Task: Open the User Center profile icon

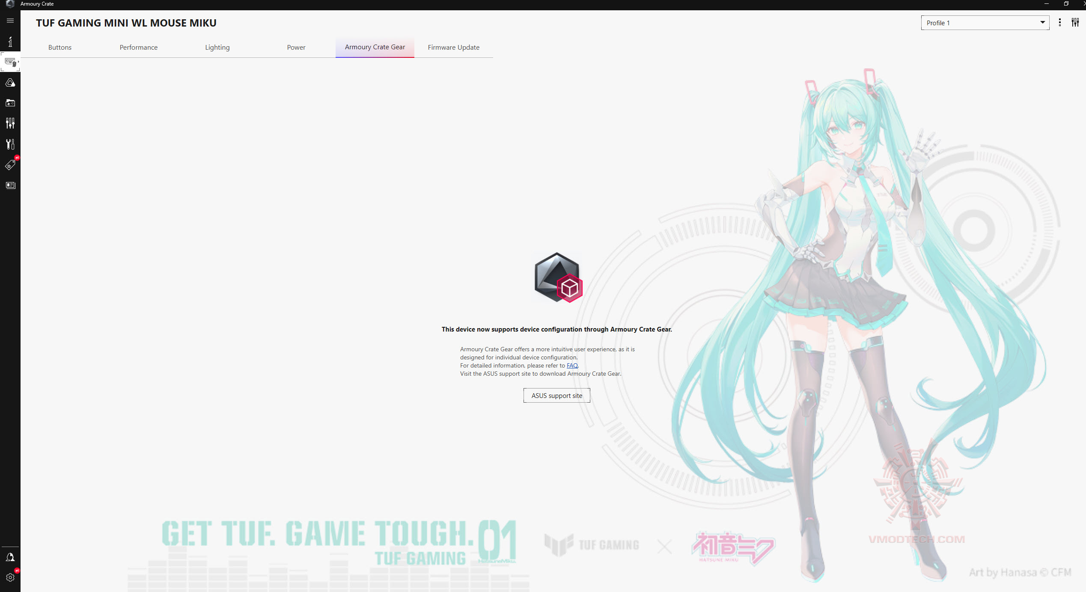Action: click(10, 557)
